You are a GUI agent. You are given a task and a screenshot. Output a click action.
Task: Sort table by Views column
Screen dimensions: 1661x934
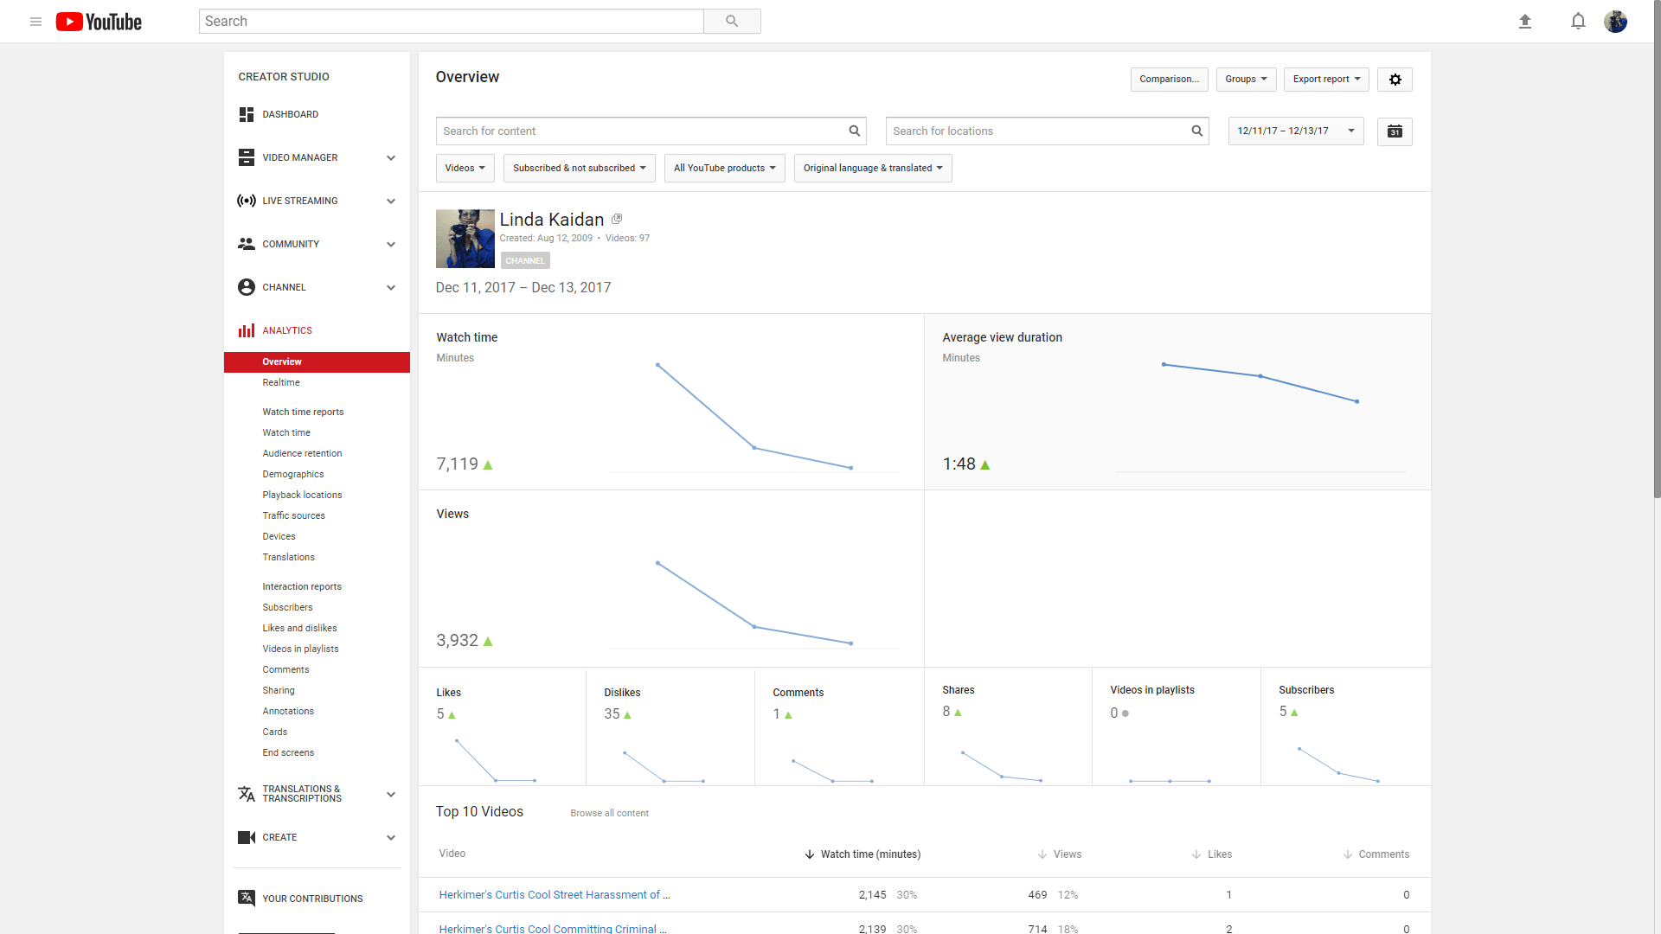(x=1060, y=854)
